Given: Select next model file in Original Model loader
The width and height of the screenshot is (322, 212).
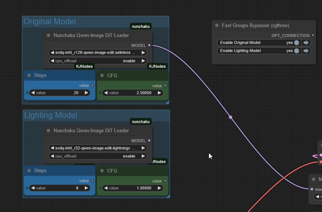Looking at the screenshot, I should click(143, 52).
